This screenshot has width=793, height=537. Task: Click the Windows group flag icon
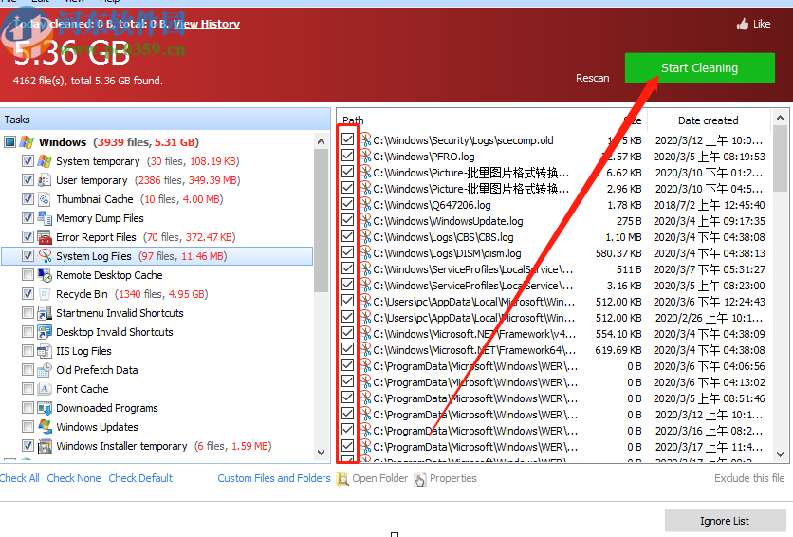click(27, 142)
